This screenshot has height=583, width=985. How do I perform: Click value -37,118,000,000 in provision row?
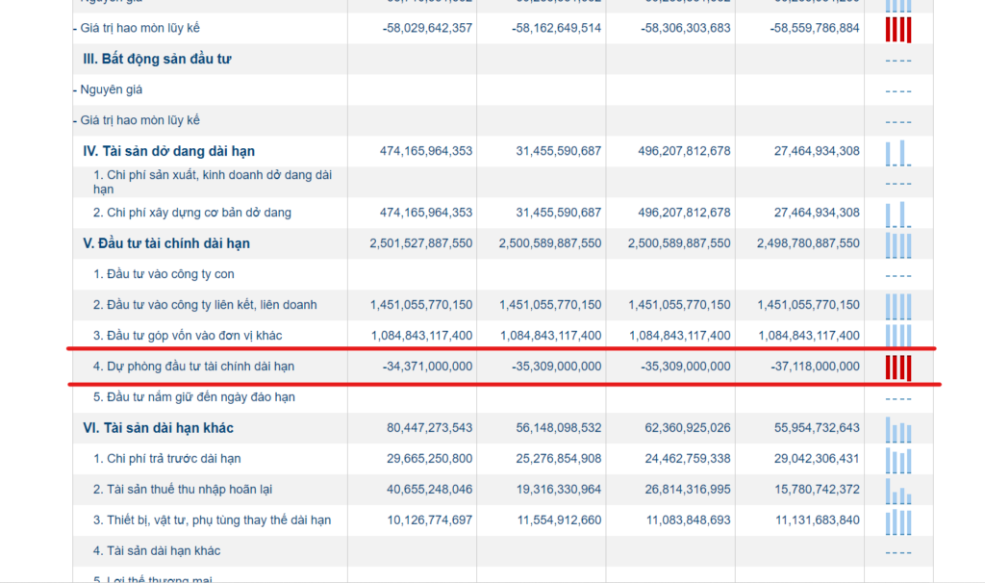coord(815,367)
